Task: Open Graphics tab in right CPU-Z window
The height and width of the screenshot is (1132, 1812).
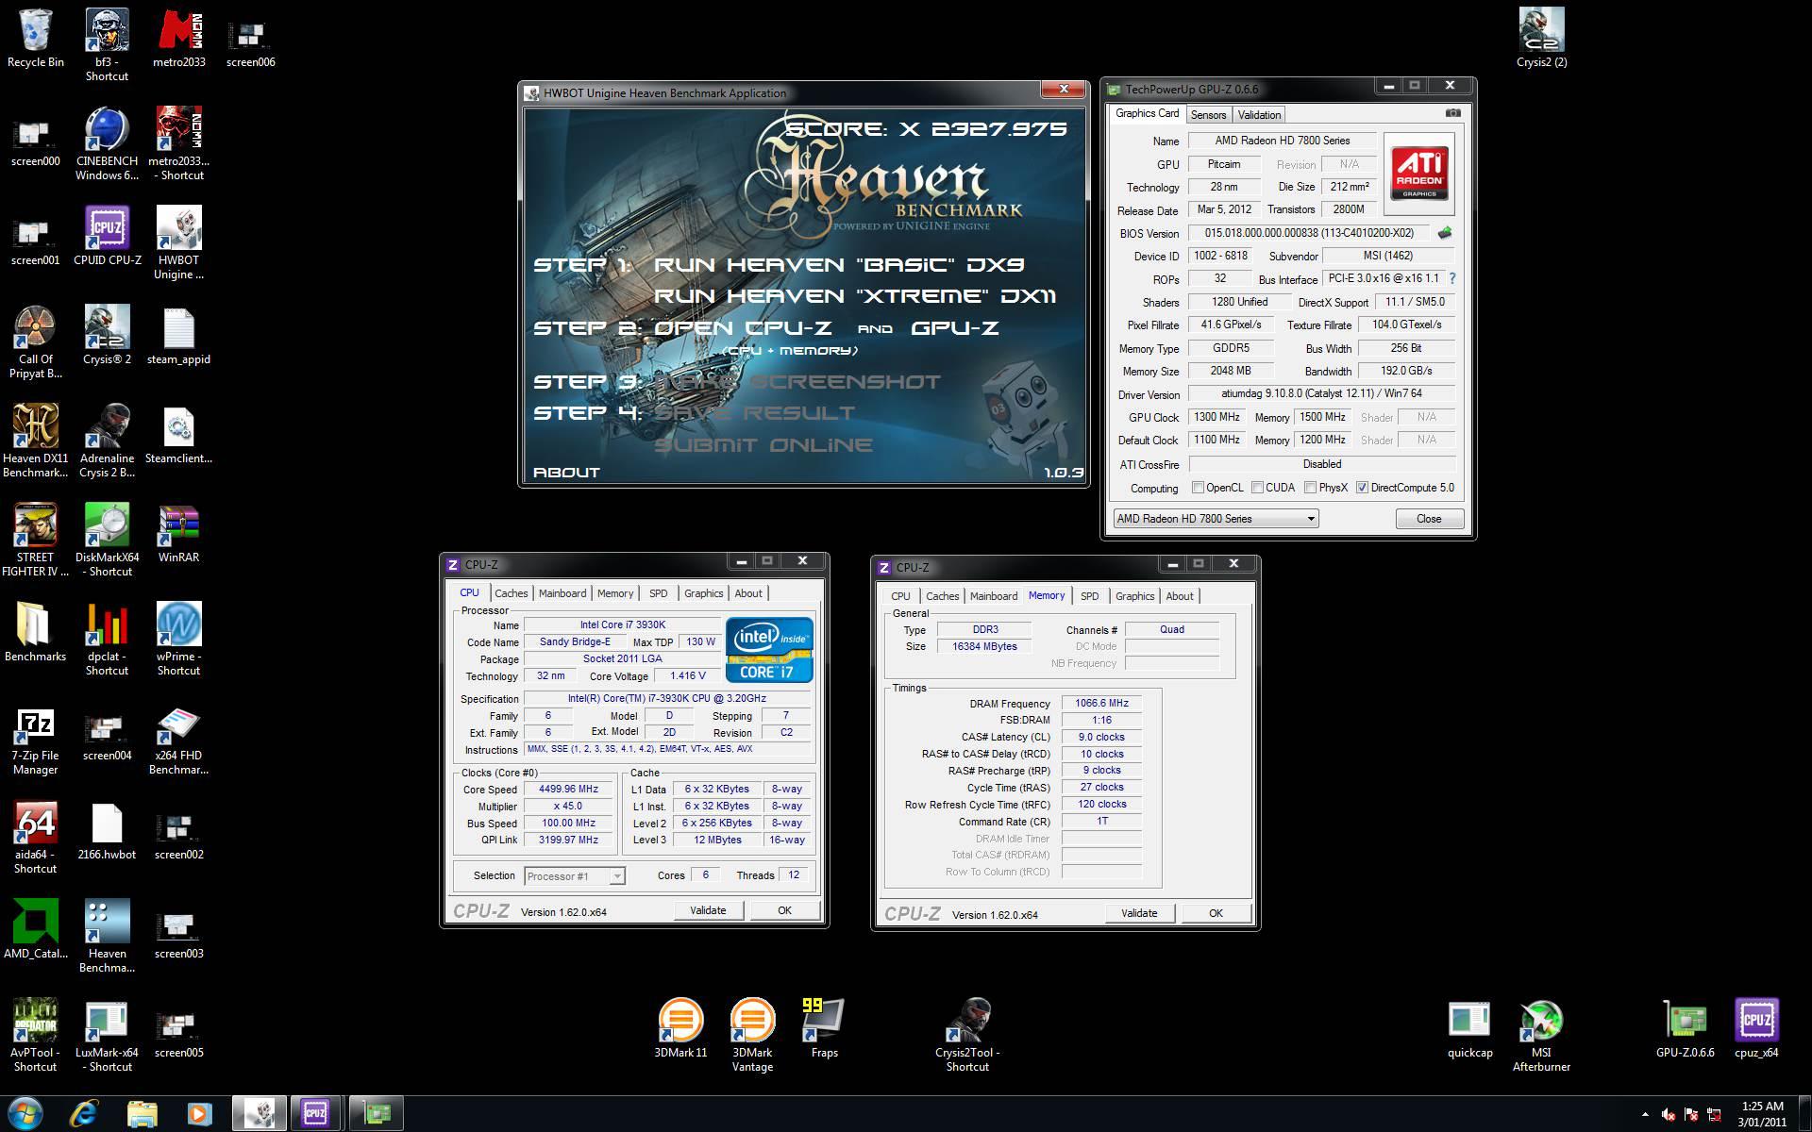Action: pyautogui.click(x=1134, y=596)
